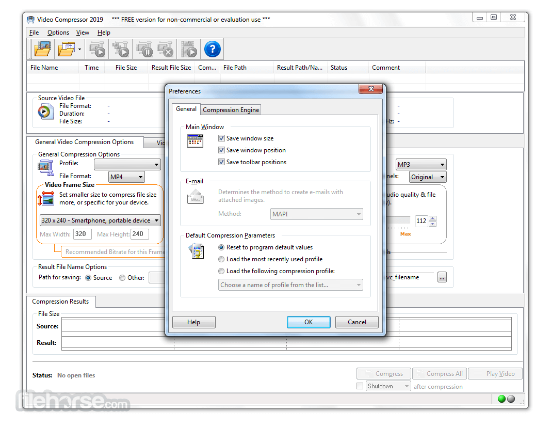Image resolution: width=551 pixels, height=427 pixels.
Task: Select Reset to program default values
Action: pos(221,247)
